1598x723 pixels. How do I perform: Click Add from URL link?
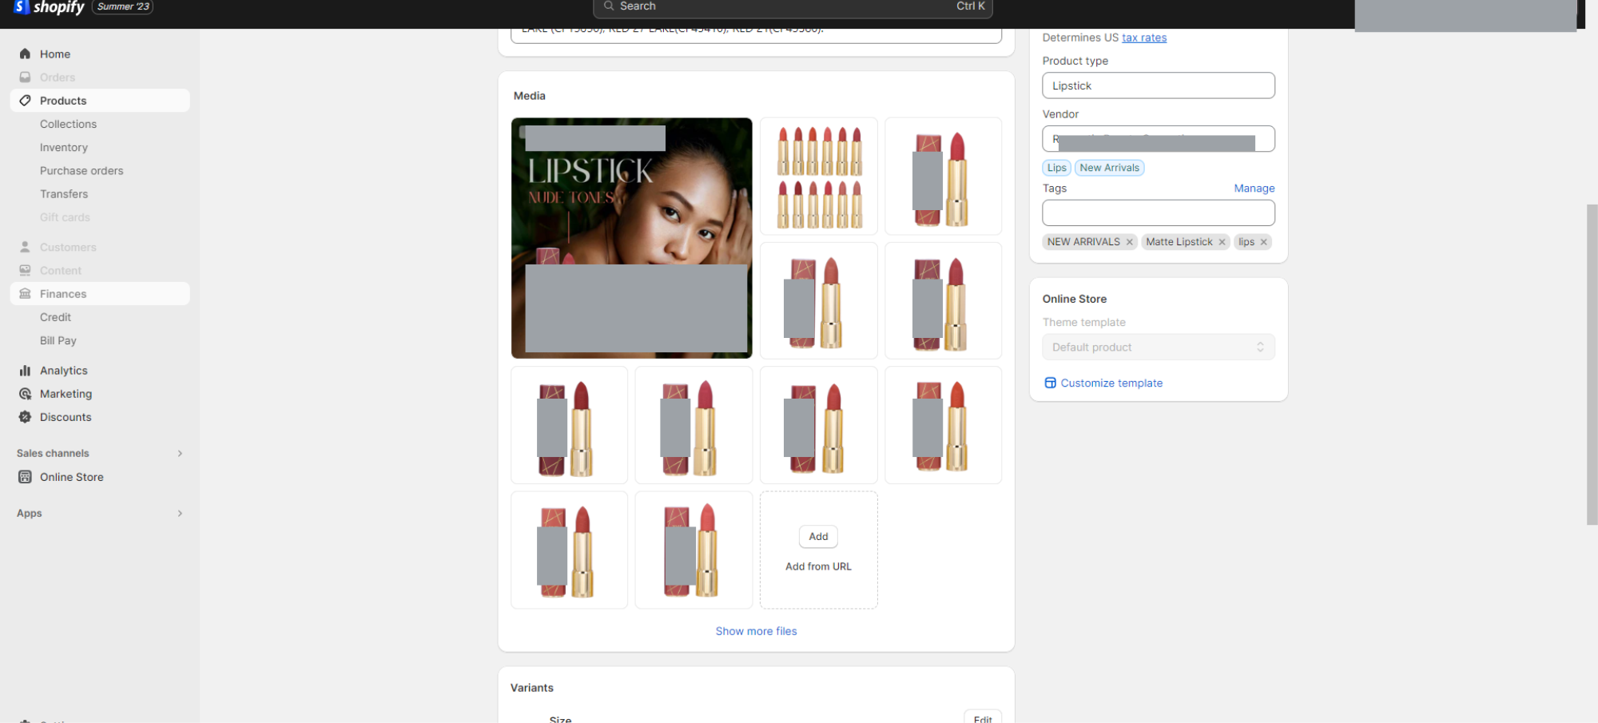pos(818,566)
